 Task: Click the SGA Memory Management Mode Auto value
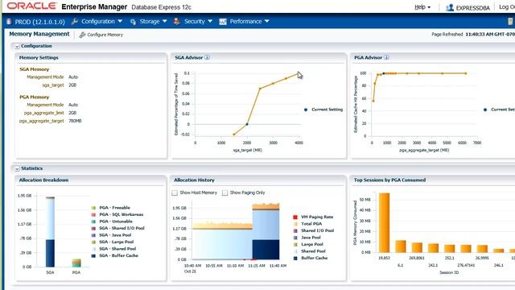(x=73, y=77)
